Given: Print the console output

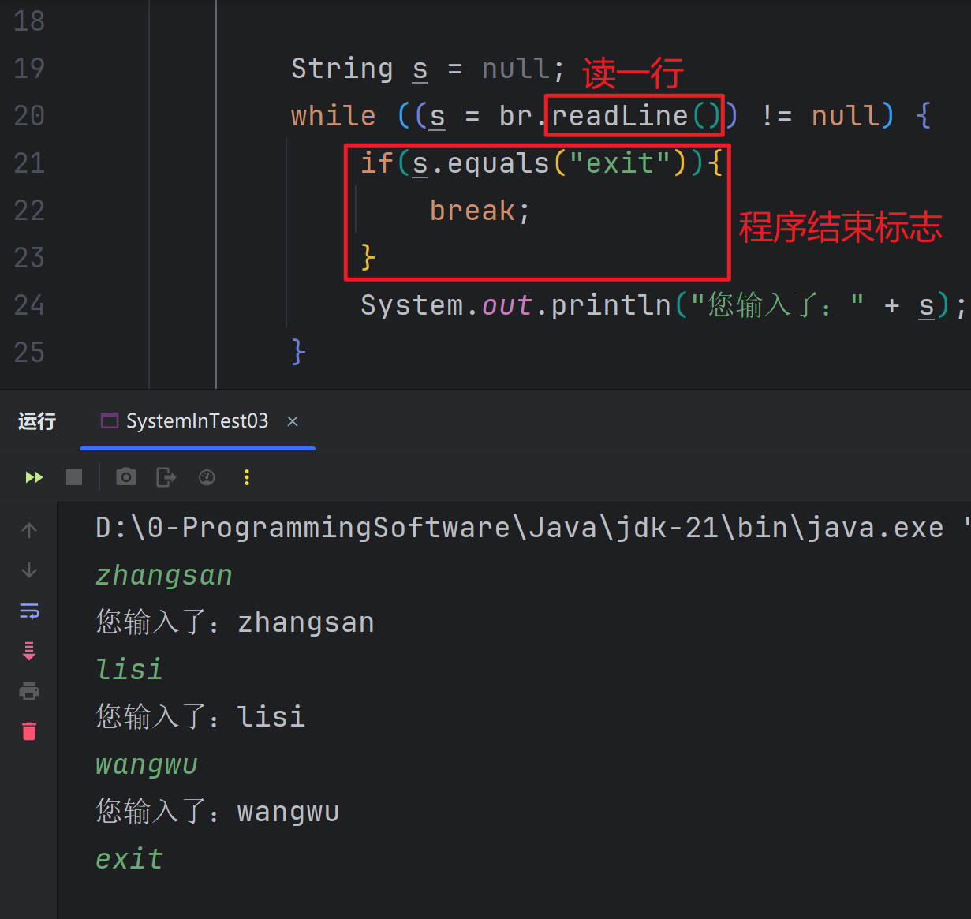Looking at the screenshot, I should (29, 691).
